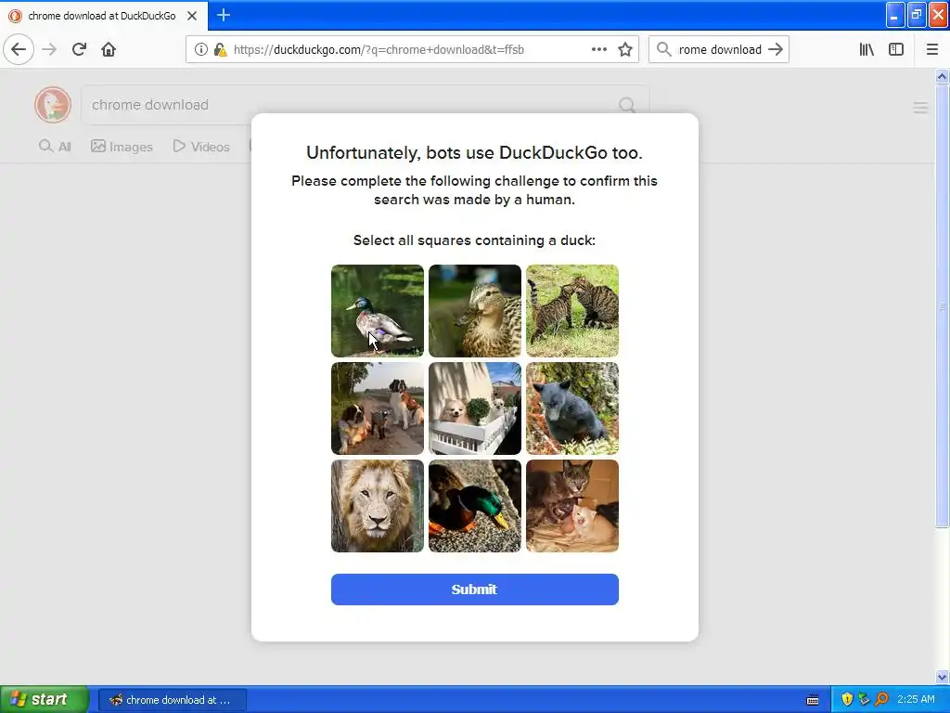Click the search bar magnifier icon
The height and width of the screenshot is (713, 950).
coord(664,49)
